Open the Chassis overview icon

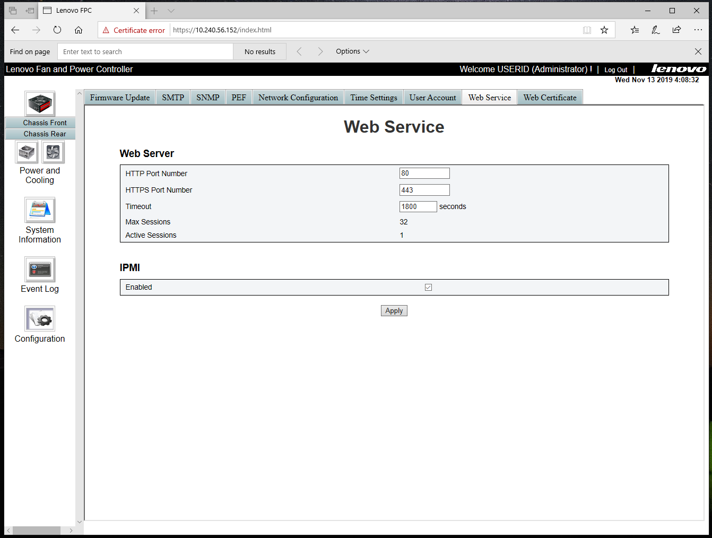tap(40, 103)
